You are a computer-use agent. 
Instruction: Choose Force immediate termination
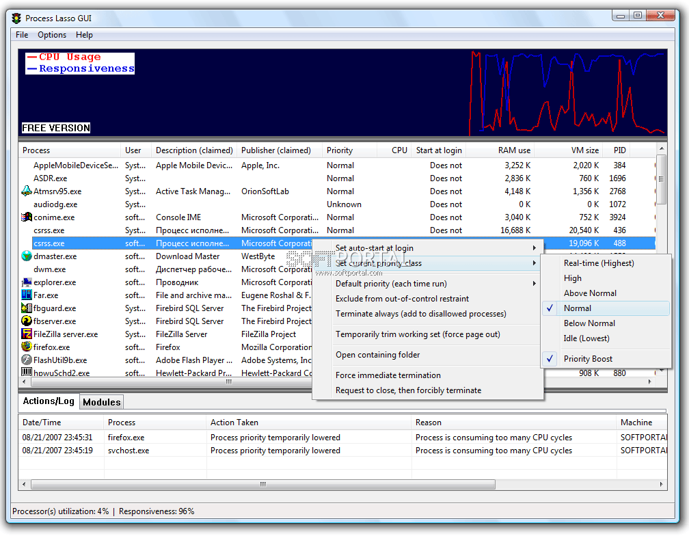pyautogui.click(x=428, y=375)
